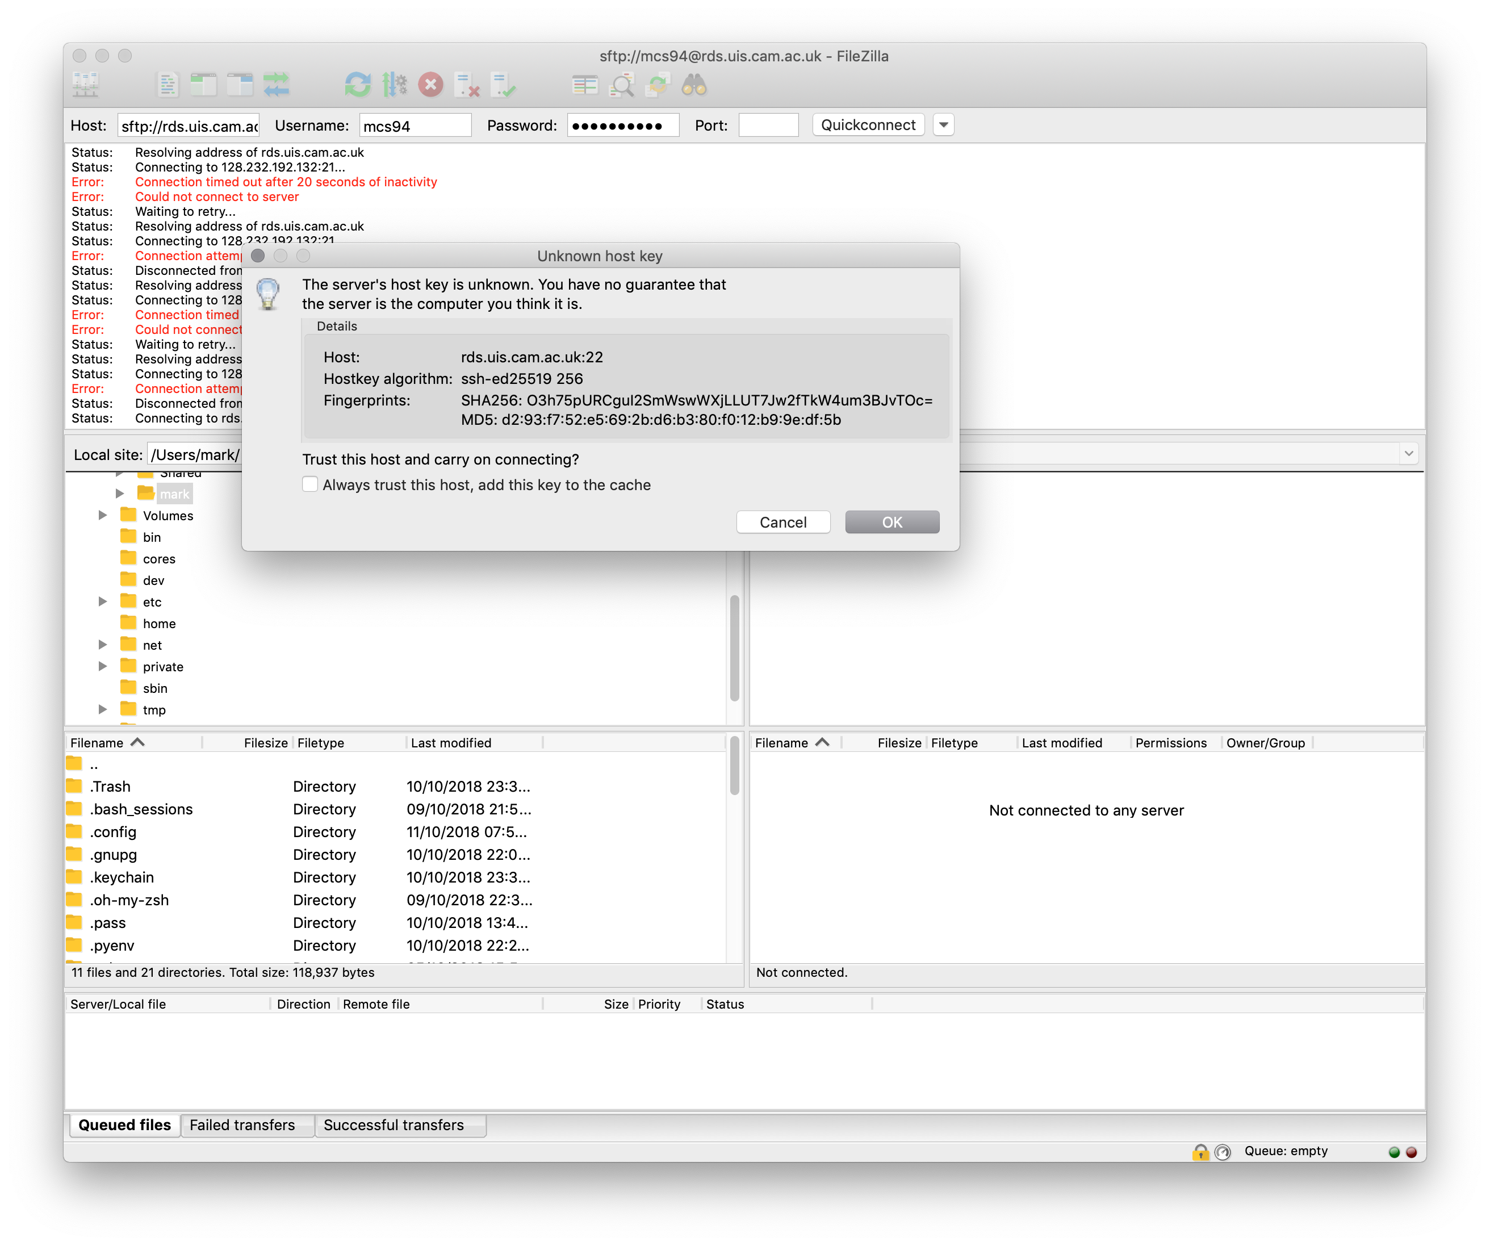Click the refresh file lists icon

point(358,85)
